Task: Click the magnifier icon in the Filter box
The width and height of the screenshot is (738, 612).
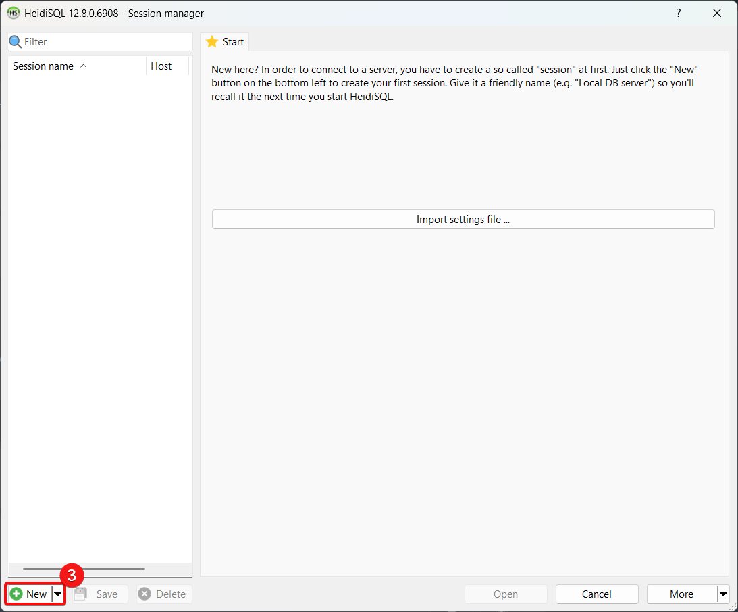Action: [15, 41]
